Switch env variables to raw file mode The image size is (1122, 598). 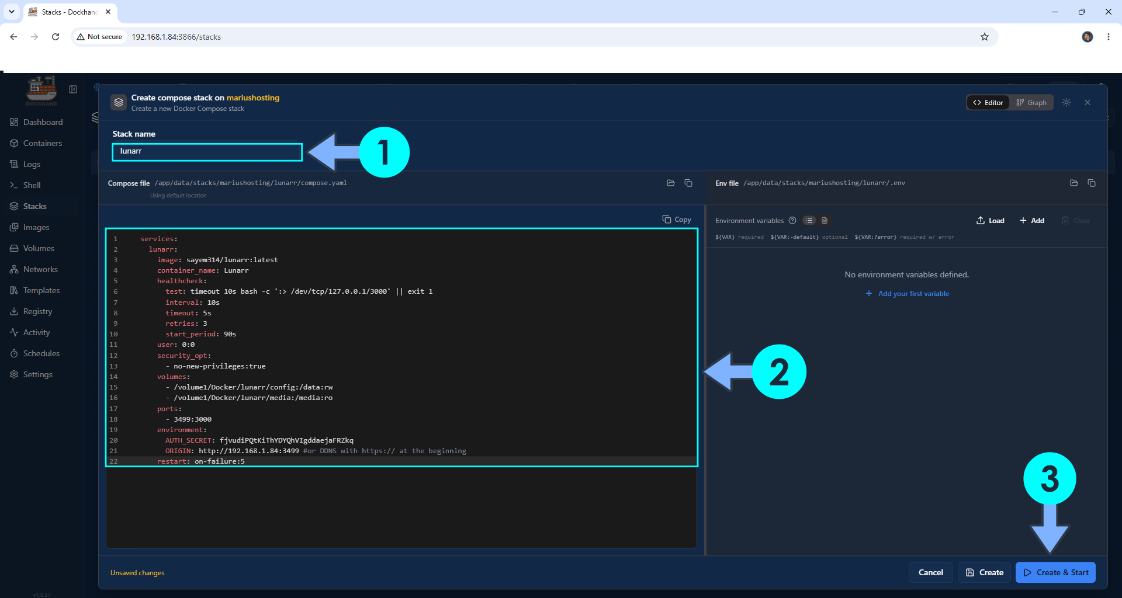[x=825, y=221]
